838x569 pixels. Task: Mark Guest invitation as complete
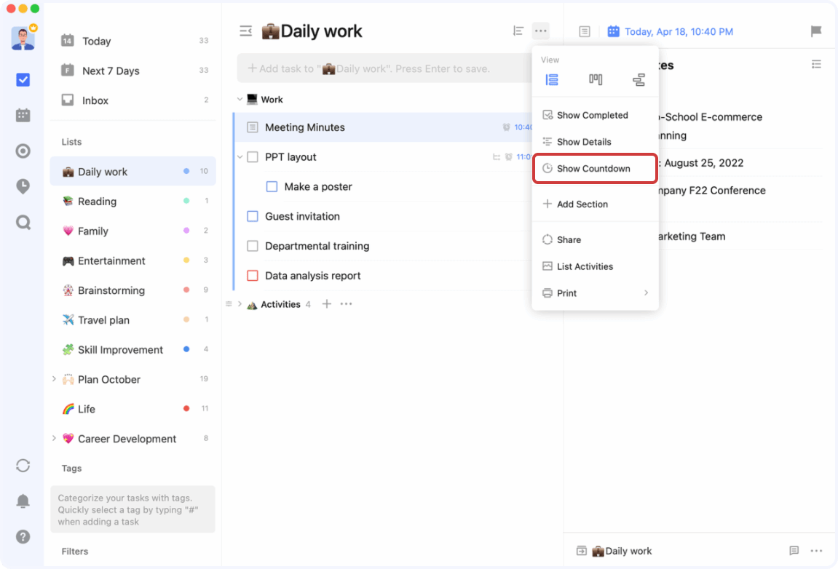pos(253,216)
